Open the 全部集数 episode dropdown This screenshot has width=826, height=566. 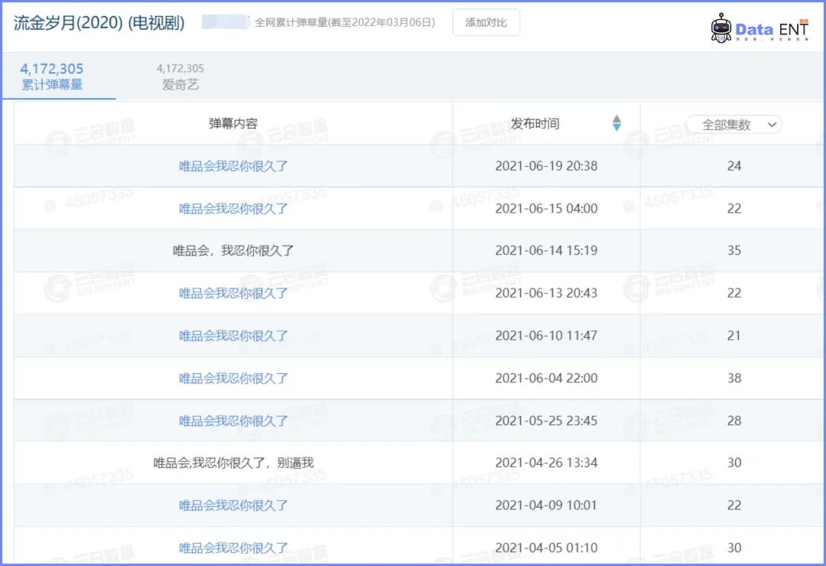point(733,122)
